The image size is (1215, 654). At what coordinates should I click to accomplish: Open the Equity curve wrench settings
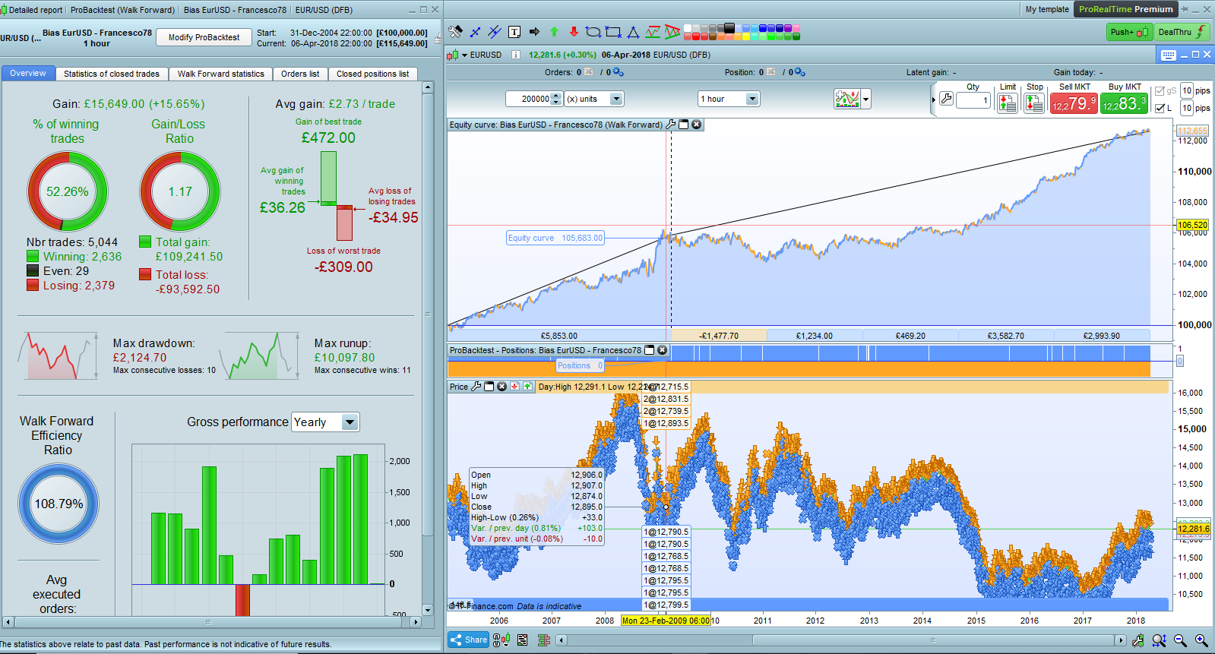(x=671, y=125)
